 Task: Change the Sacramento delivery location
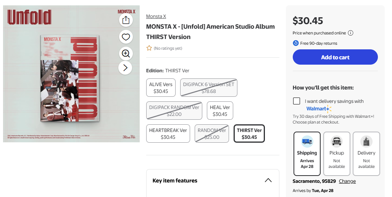[x=347, y=181]
